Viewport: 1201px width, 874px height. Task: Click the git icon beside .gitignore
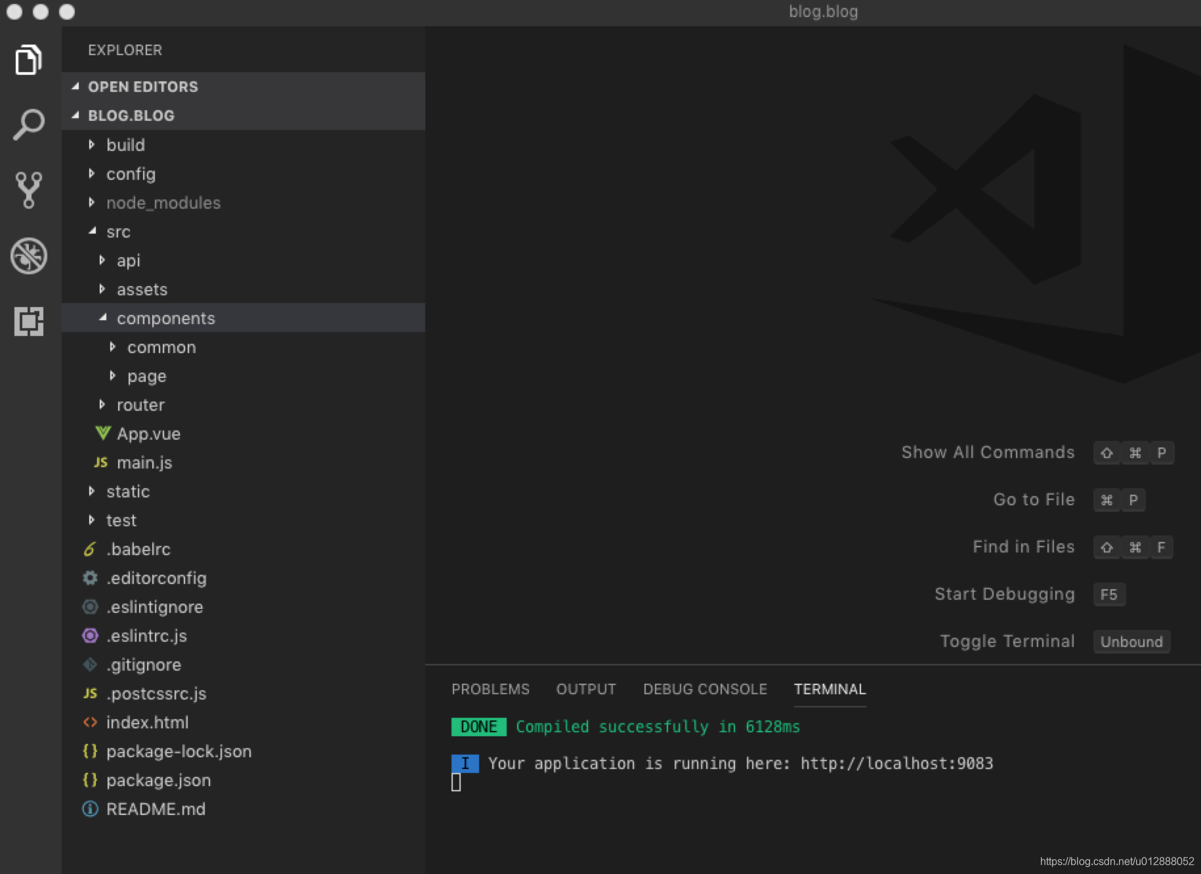[x=90, y=664]
